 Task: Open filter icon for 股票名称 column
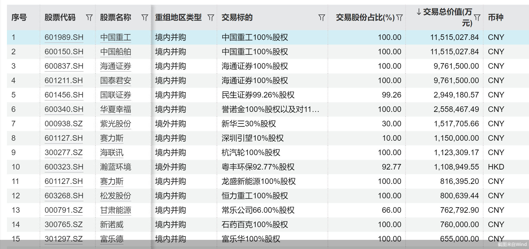point(145,18)
